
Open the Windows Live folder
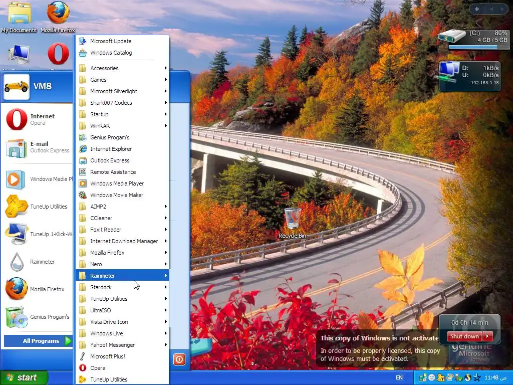[122, 333]
